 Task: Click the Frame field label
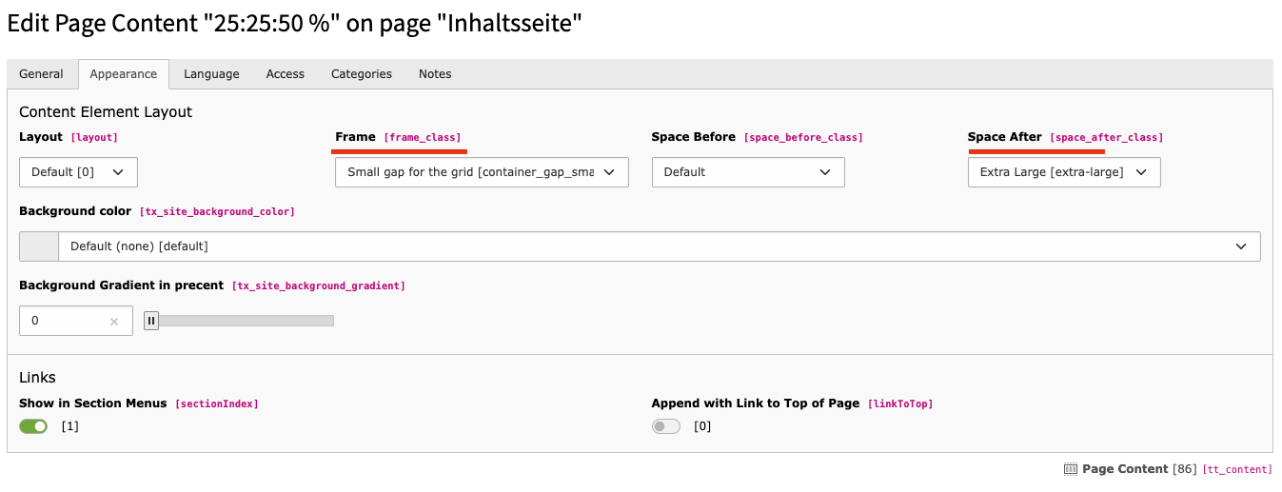point(355,137)
